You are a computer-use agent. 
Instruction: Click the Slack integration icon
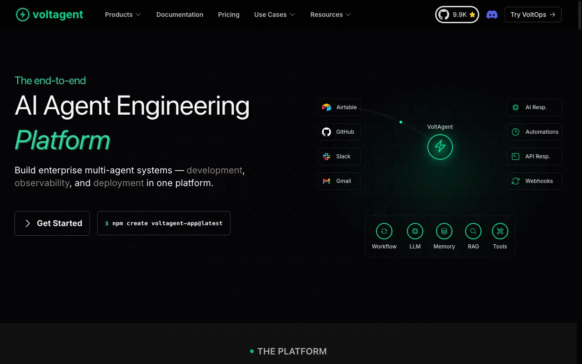tap(326, 157)
